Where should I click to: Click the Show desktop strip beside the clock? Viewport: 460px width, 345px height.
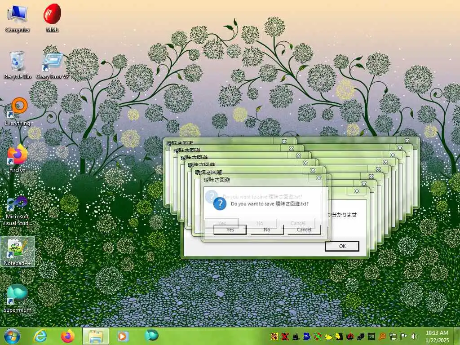pos(457,336)
